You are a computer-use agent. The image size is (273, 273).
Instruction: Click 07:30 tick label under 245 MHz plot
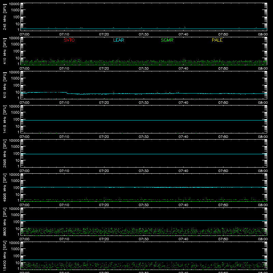coord(144,34)
